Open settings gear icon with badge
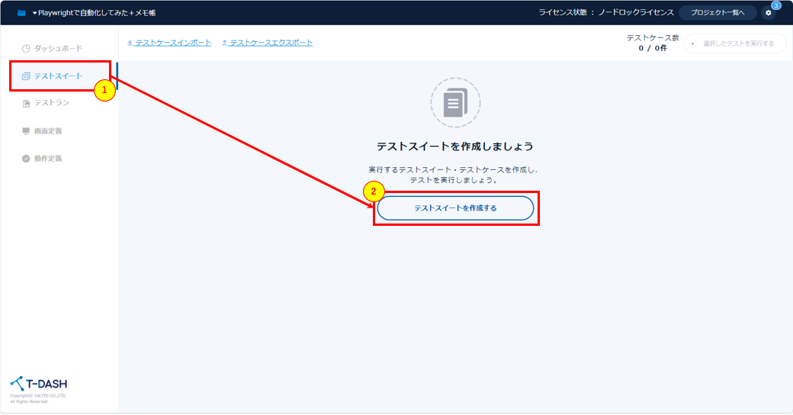 click(769, 13)
